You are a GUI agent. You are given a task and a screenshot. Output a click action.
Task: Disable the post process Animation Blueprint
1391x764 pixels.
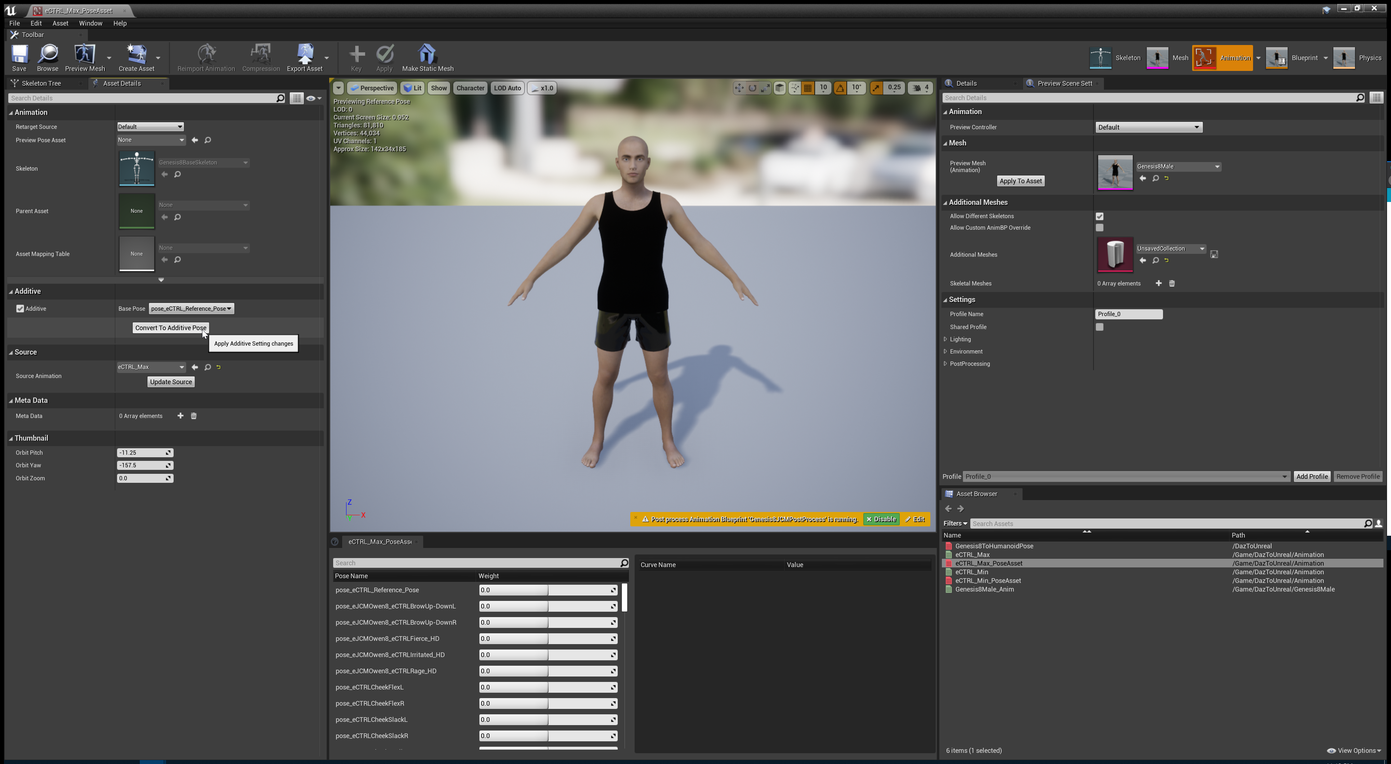881,520
